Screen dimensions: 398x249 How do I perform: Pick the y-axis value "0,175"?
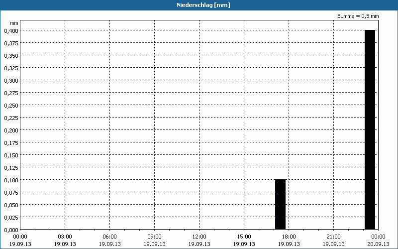[x=11, y=142]
